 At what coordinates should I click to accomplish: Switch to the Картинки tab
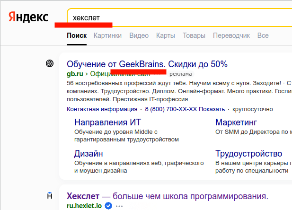coord(107,35)
